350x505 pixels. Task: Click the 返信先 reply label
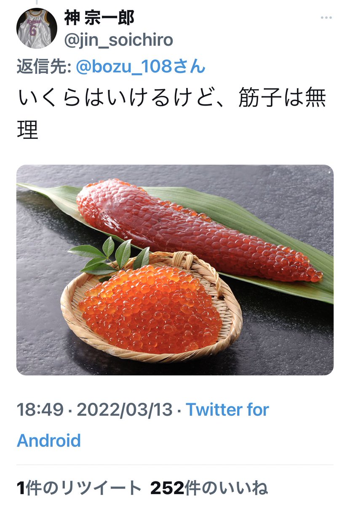coord(43,66)
